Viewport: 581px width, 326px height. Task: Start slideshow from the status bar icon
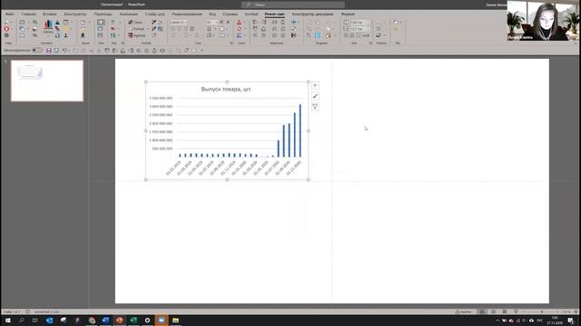click(x=516, y=312)
